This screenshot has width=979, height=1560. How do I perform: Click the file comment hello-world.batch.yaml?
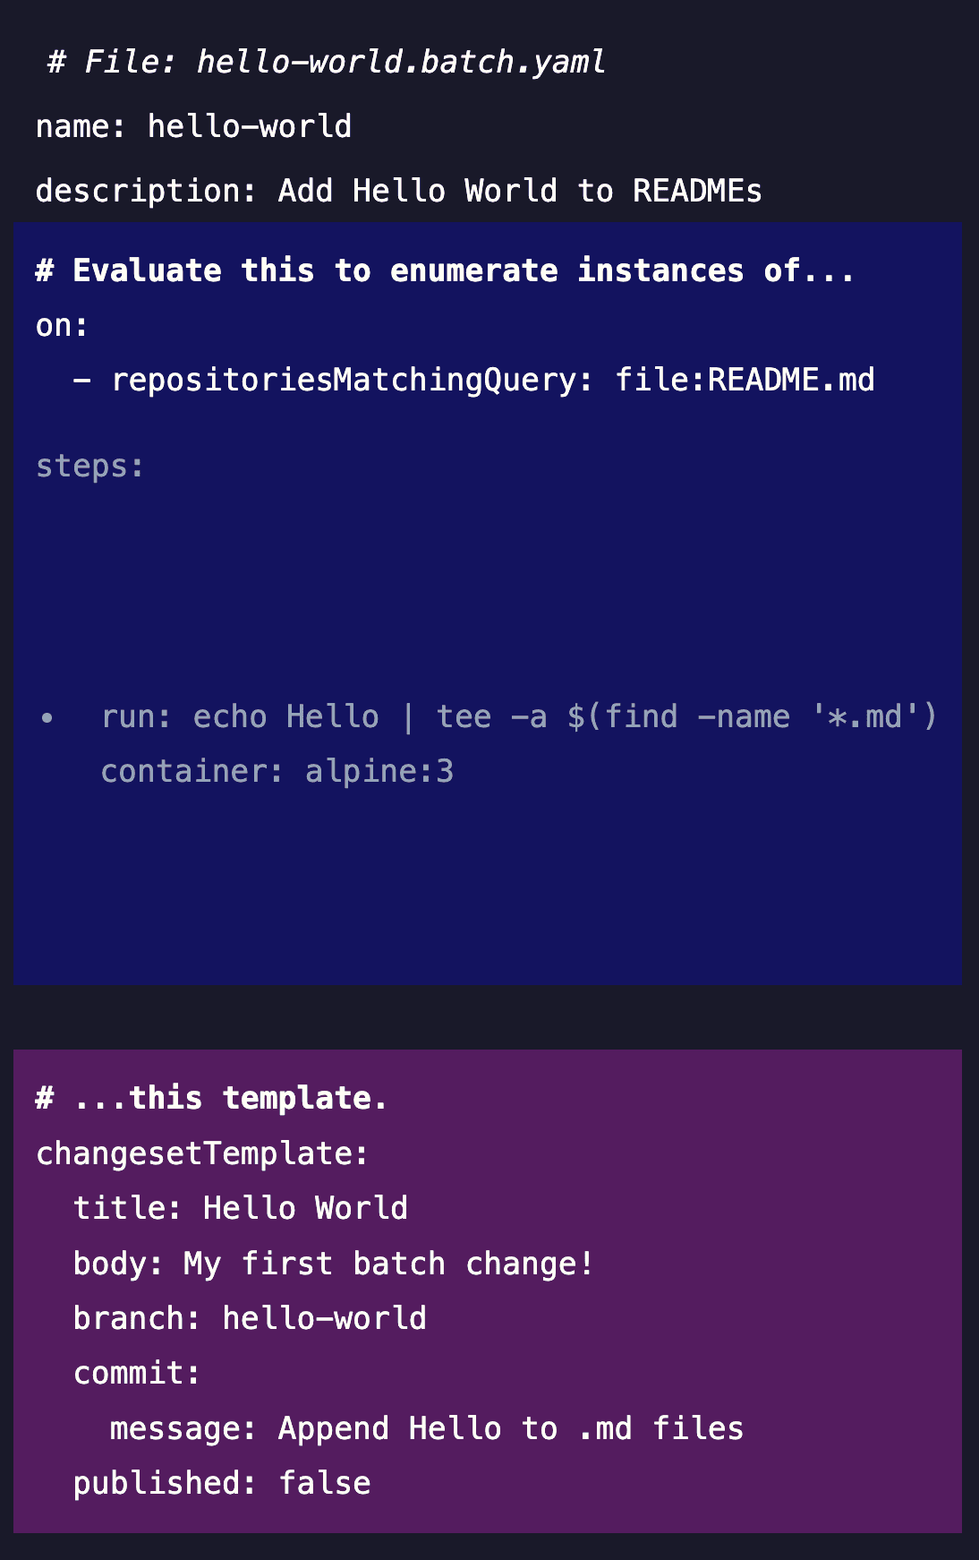(x=327, y=62)
